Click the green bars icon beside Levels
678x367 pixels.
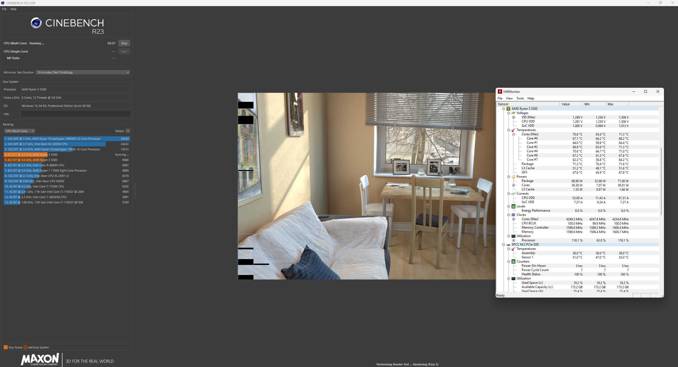513,206
